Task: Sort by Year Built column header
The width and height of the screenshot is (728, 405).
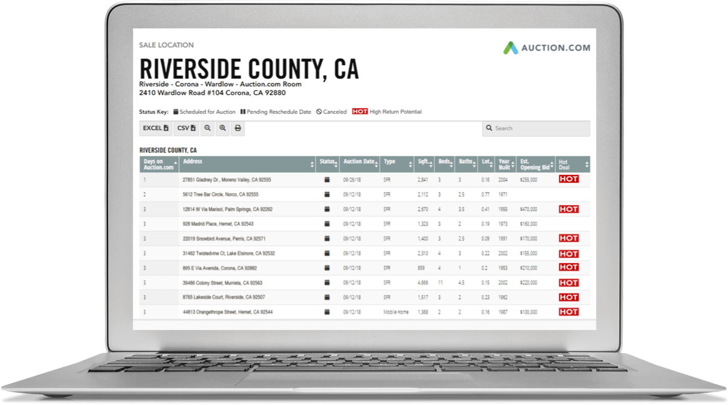Action: (505, 164)
